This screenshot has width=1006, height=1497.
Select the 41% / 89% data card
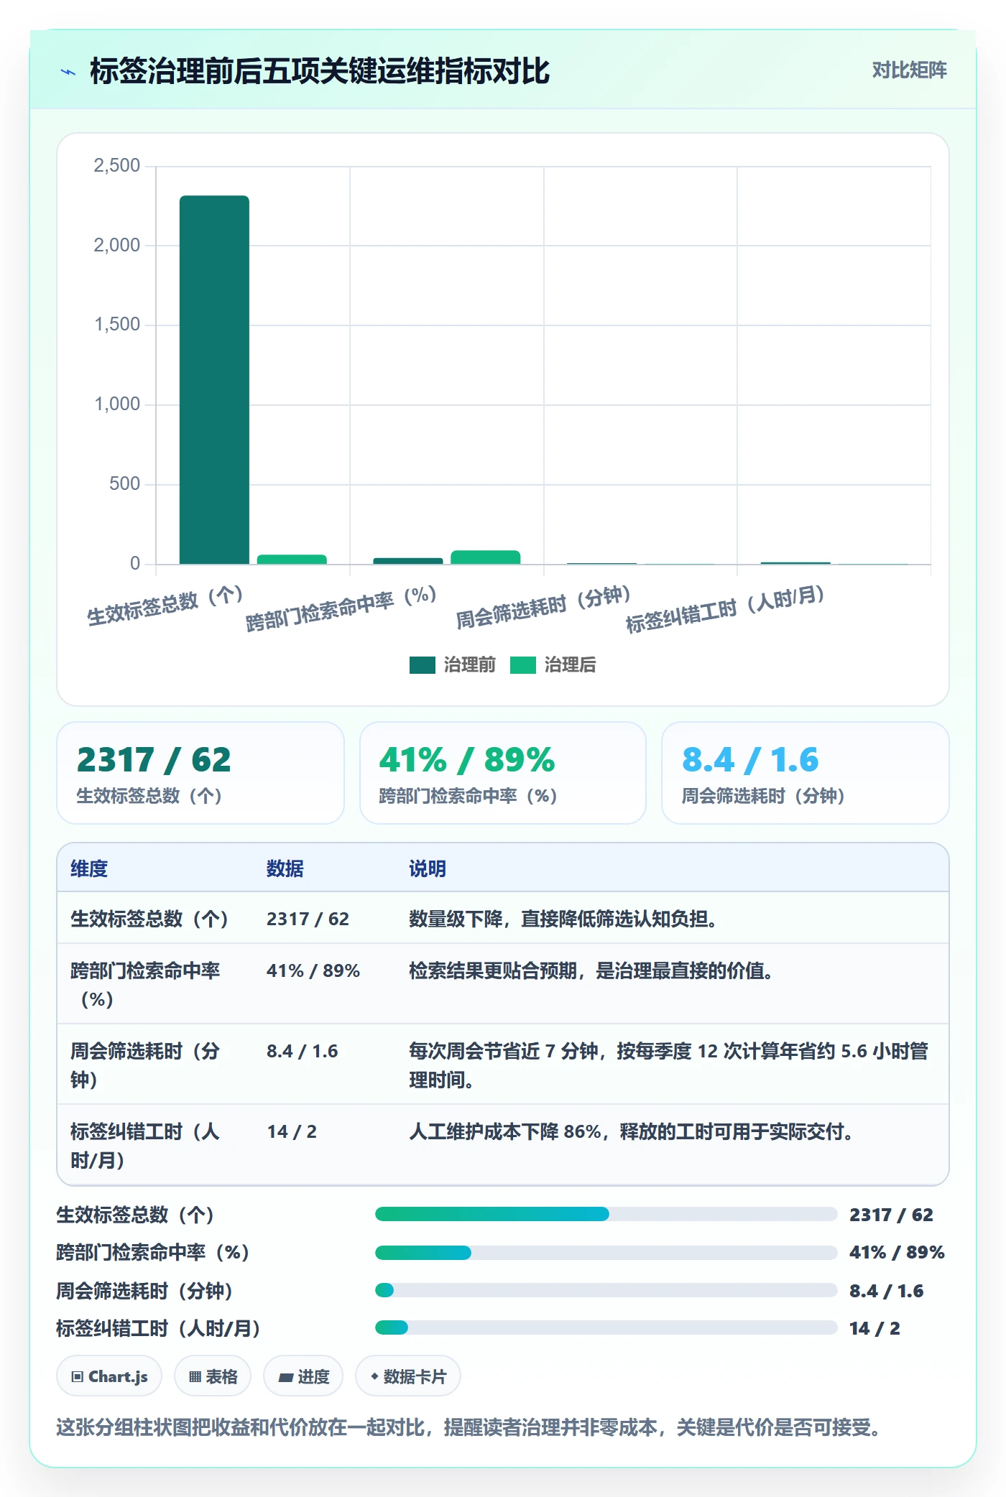pyautogui.click(x=503, y=773)
